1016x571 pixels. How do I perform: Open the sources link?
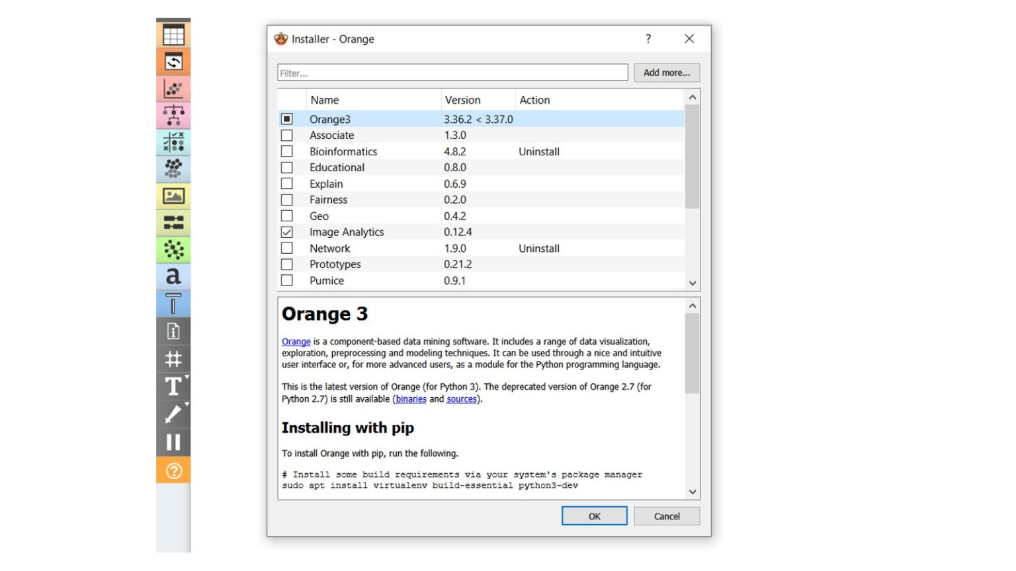click(x=462, y=399)
